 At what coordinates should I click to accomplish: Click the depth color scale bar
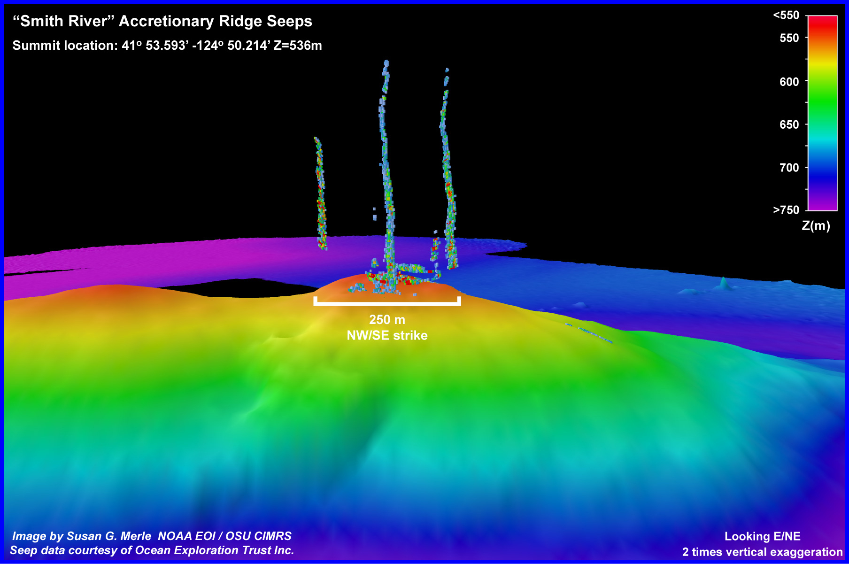coord(822,113)
